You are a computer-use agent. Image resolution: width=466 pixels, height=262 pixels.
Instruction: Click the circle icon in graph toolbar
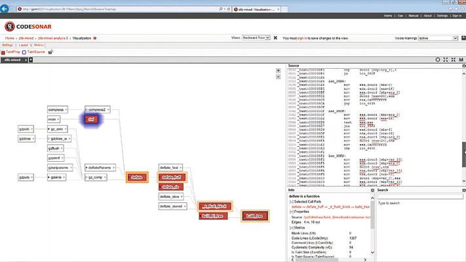(x=437, y=60)
